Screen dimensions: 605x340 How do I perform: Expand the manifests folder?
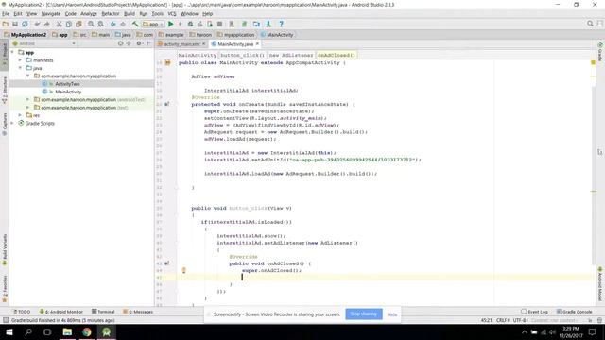pyautogui.click(x=20, y=60)
